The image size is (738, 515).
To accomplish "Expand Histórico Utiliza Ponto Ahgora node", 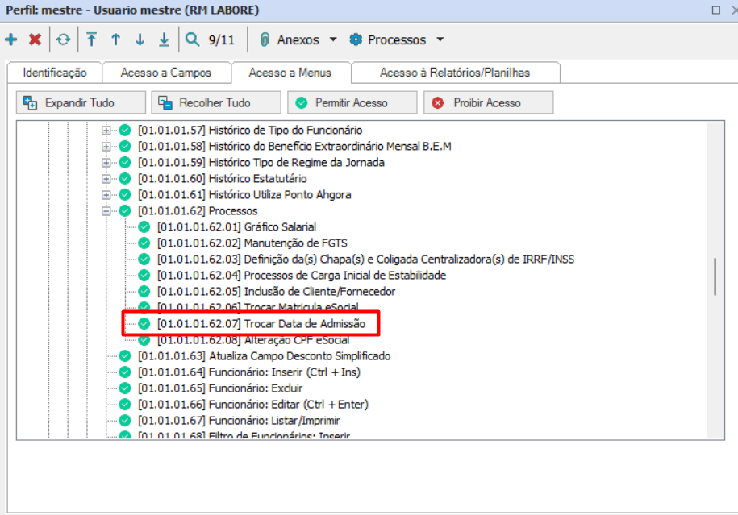I will point(106,195).
